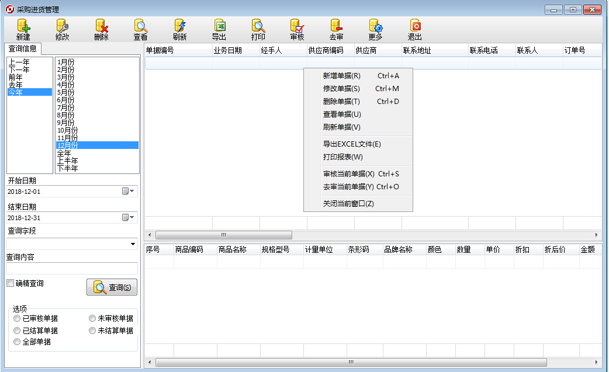Refresh the list using 刷新 icon
Viewport: 609px width, 372px height.
179,29
